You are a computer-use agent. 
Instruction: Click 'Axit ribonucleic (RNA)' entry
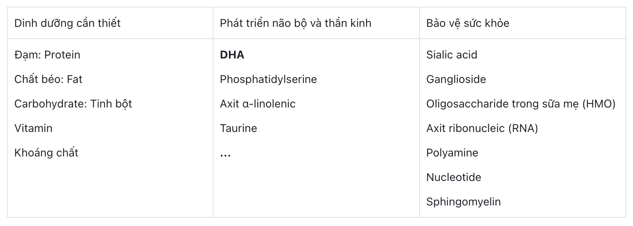[x=482, y=128]
